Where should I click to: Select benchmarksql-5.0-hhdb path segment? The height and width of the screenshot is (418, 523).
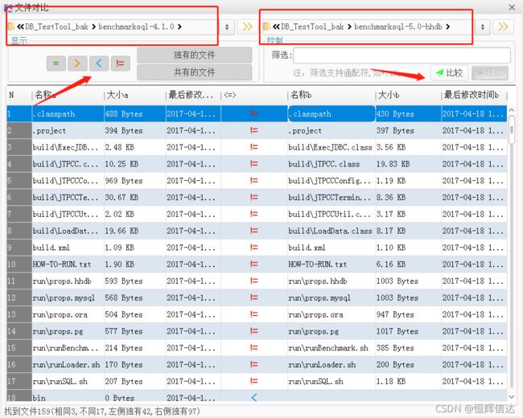point(398,27)
